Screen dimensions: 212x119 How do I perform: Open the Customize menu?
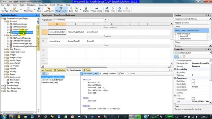pos(43,5)
